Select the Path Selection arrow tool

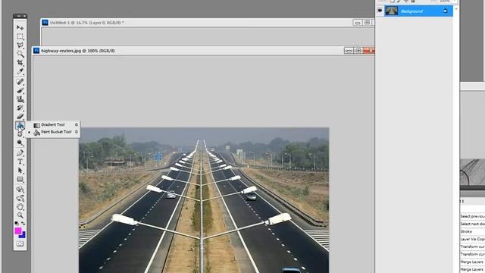point(20,170)
